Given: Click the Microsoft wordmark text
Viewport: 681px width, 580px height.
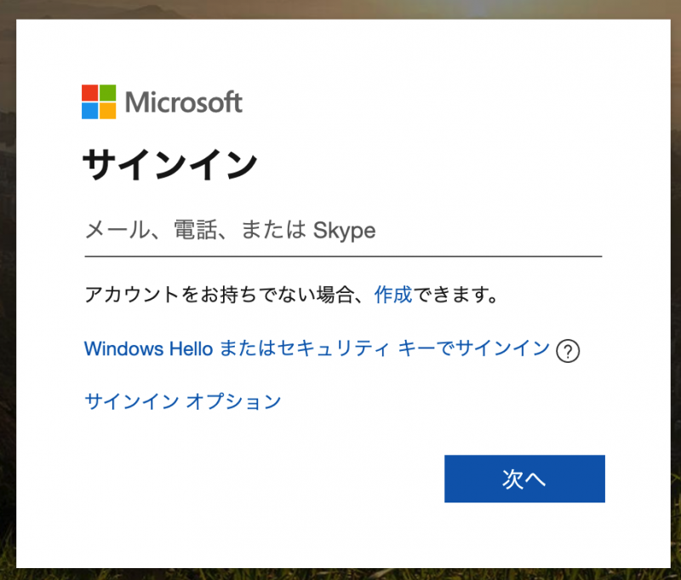Looking at the screenshot, I should (x=184, y=102).
